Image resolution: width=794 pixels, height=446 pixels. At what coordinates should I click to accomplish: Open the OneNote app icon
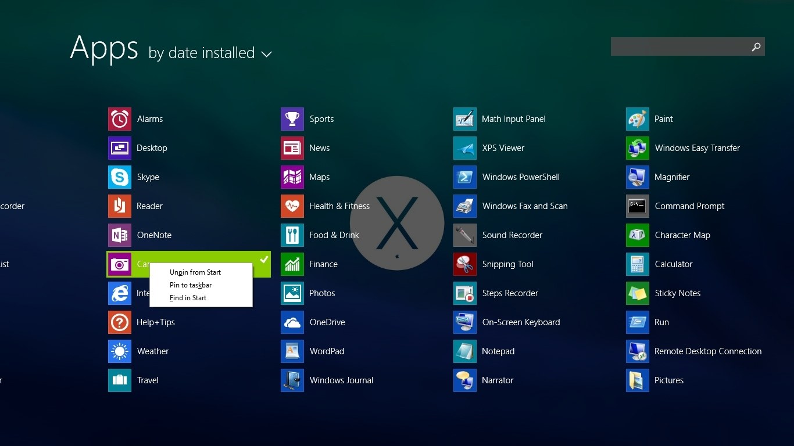pyautogui.click(x=120, y=235)
